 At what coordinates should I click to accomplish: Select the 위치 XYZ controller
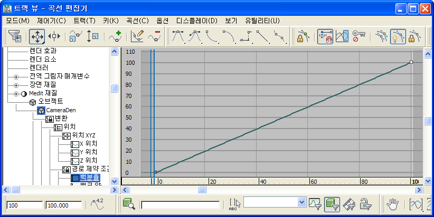(x=83, y=135)
